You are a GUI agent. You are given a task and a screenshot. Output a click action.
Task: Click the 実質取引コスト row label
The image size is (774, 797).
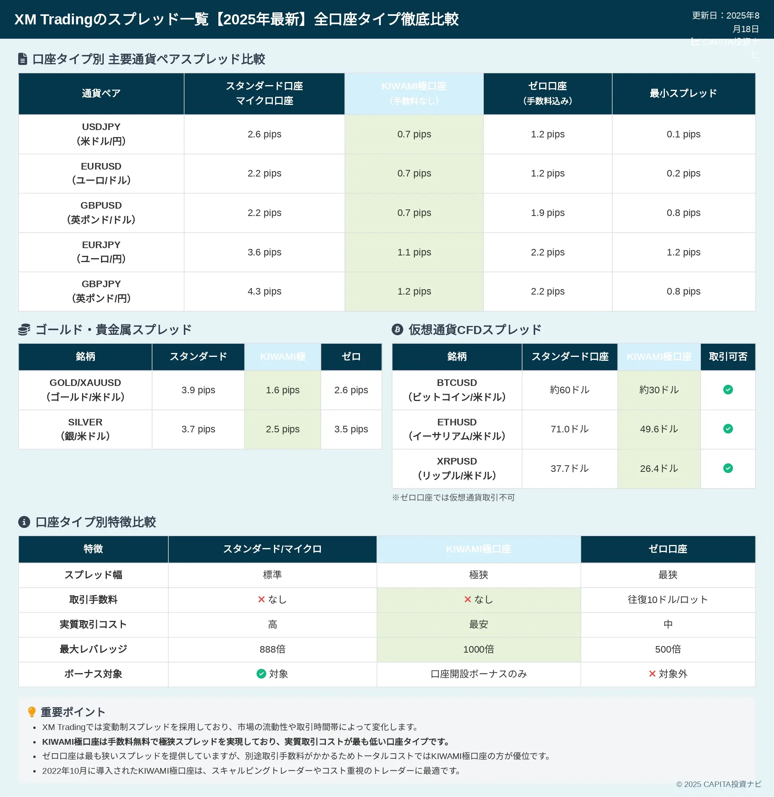click(94, 624)
